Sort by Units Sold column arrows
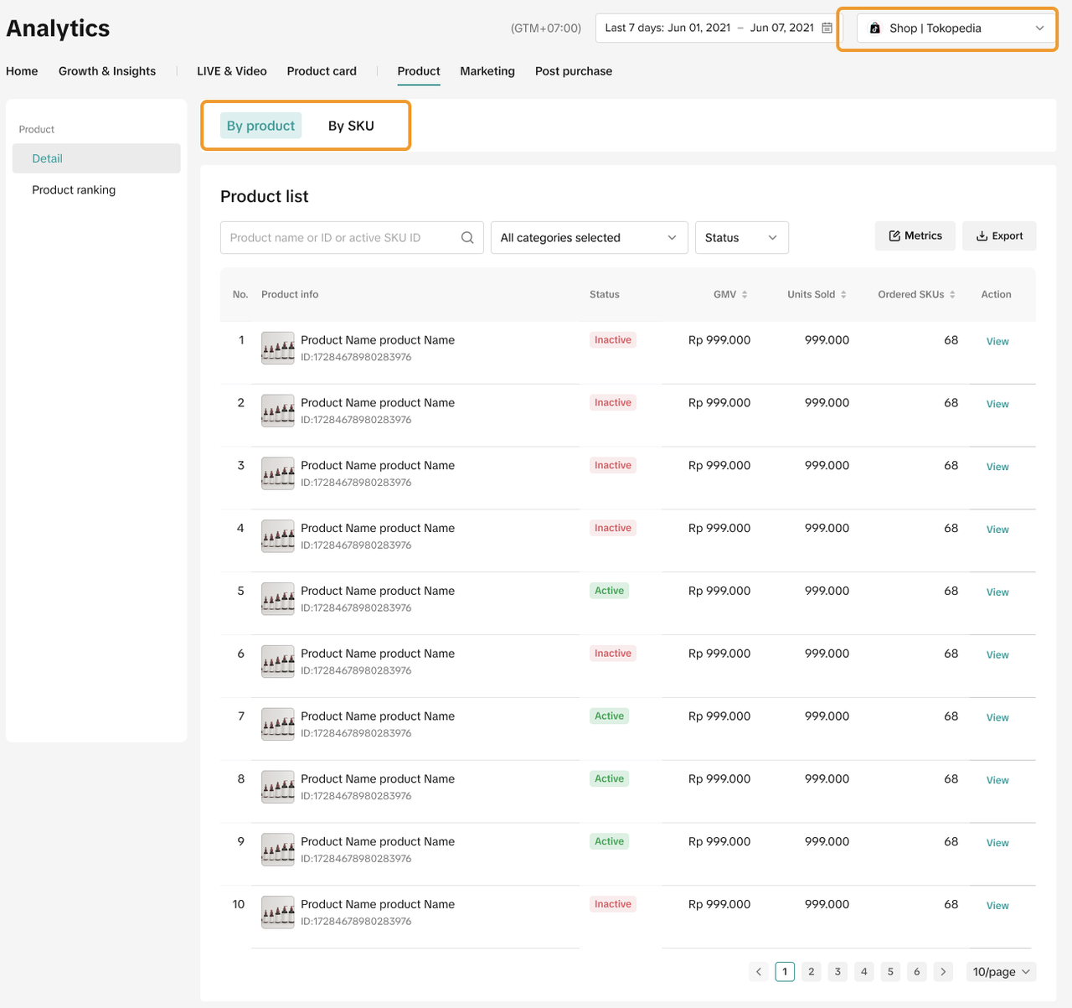This screenshot has width=1072, height=1008. 843,295
